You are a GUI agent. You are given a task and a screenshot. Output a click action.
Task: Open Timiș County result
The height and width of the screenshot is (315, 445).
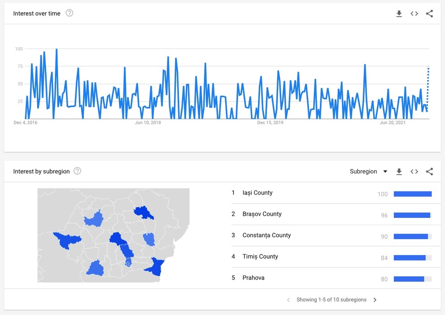(x=260, y=257)
